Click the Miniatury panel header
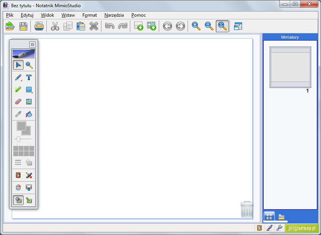Viewport: 321px width, 235px height. [x=290, y=37]
